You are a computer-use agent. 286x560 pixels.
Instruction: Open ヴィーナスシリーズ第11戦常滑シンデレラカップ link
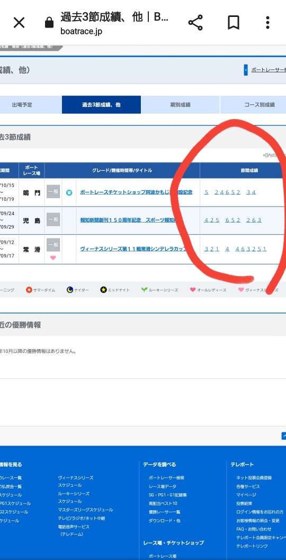tap(133, 249)
